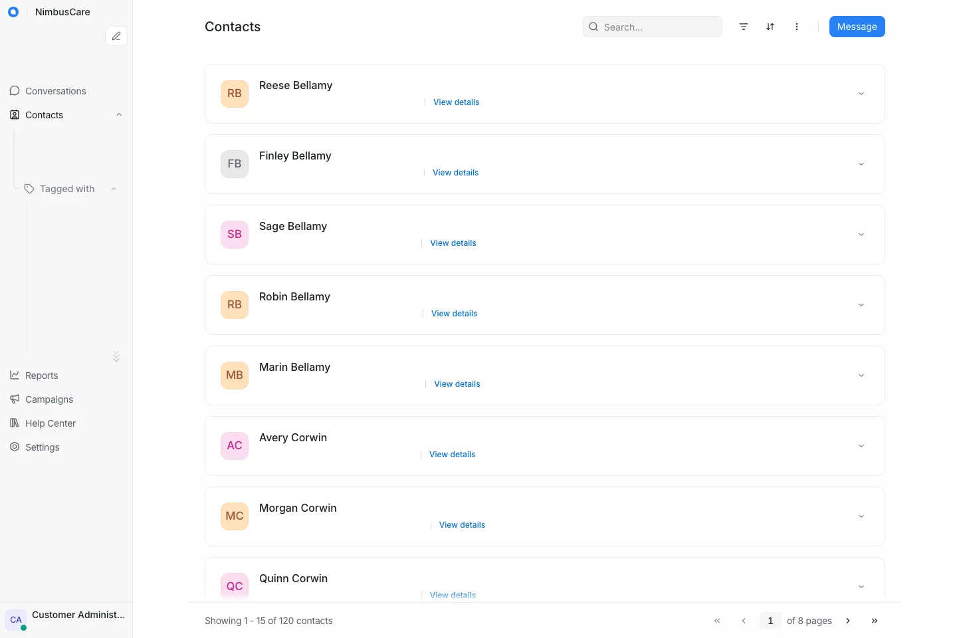View details for Morgan Corwin
Screen dimensions: 957x638
point(463,525)
